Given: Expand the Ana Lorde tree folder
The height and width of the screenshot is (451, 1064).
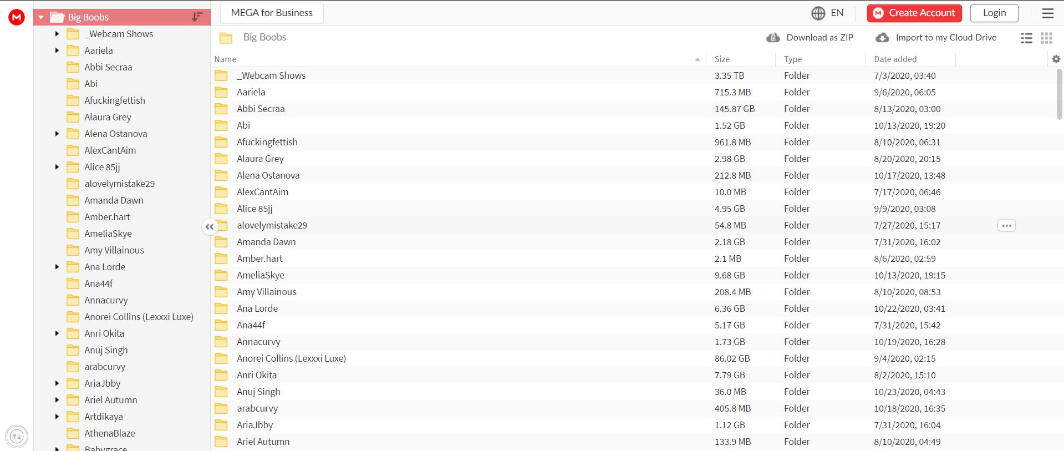Looking at the screenshot, I should point(57,267).
